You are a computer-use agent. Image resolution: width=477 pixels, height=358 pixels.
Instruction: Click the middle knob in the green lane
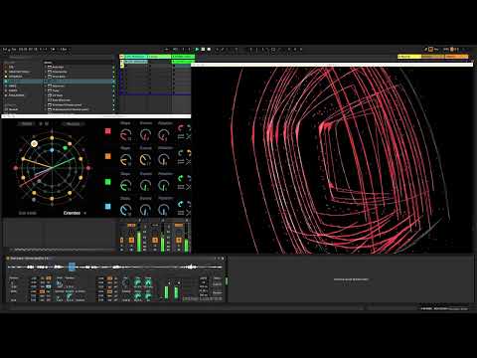point(145,185)
